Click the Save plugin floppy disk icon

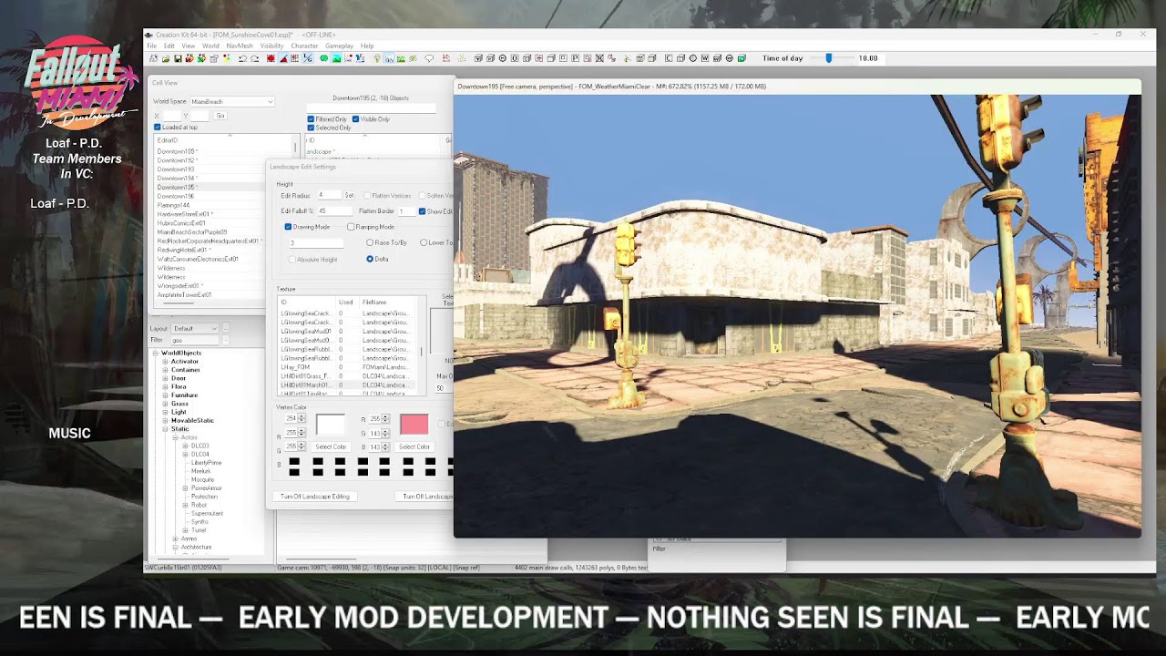(178, 58)
